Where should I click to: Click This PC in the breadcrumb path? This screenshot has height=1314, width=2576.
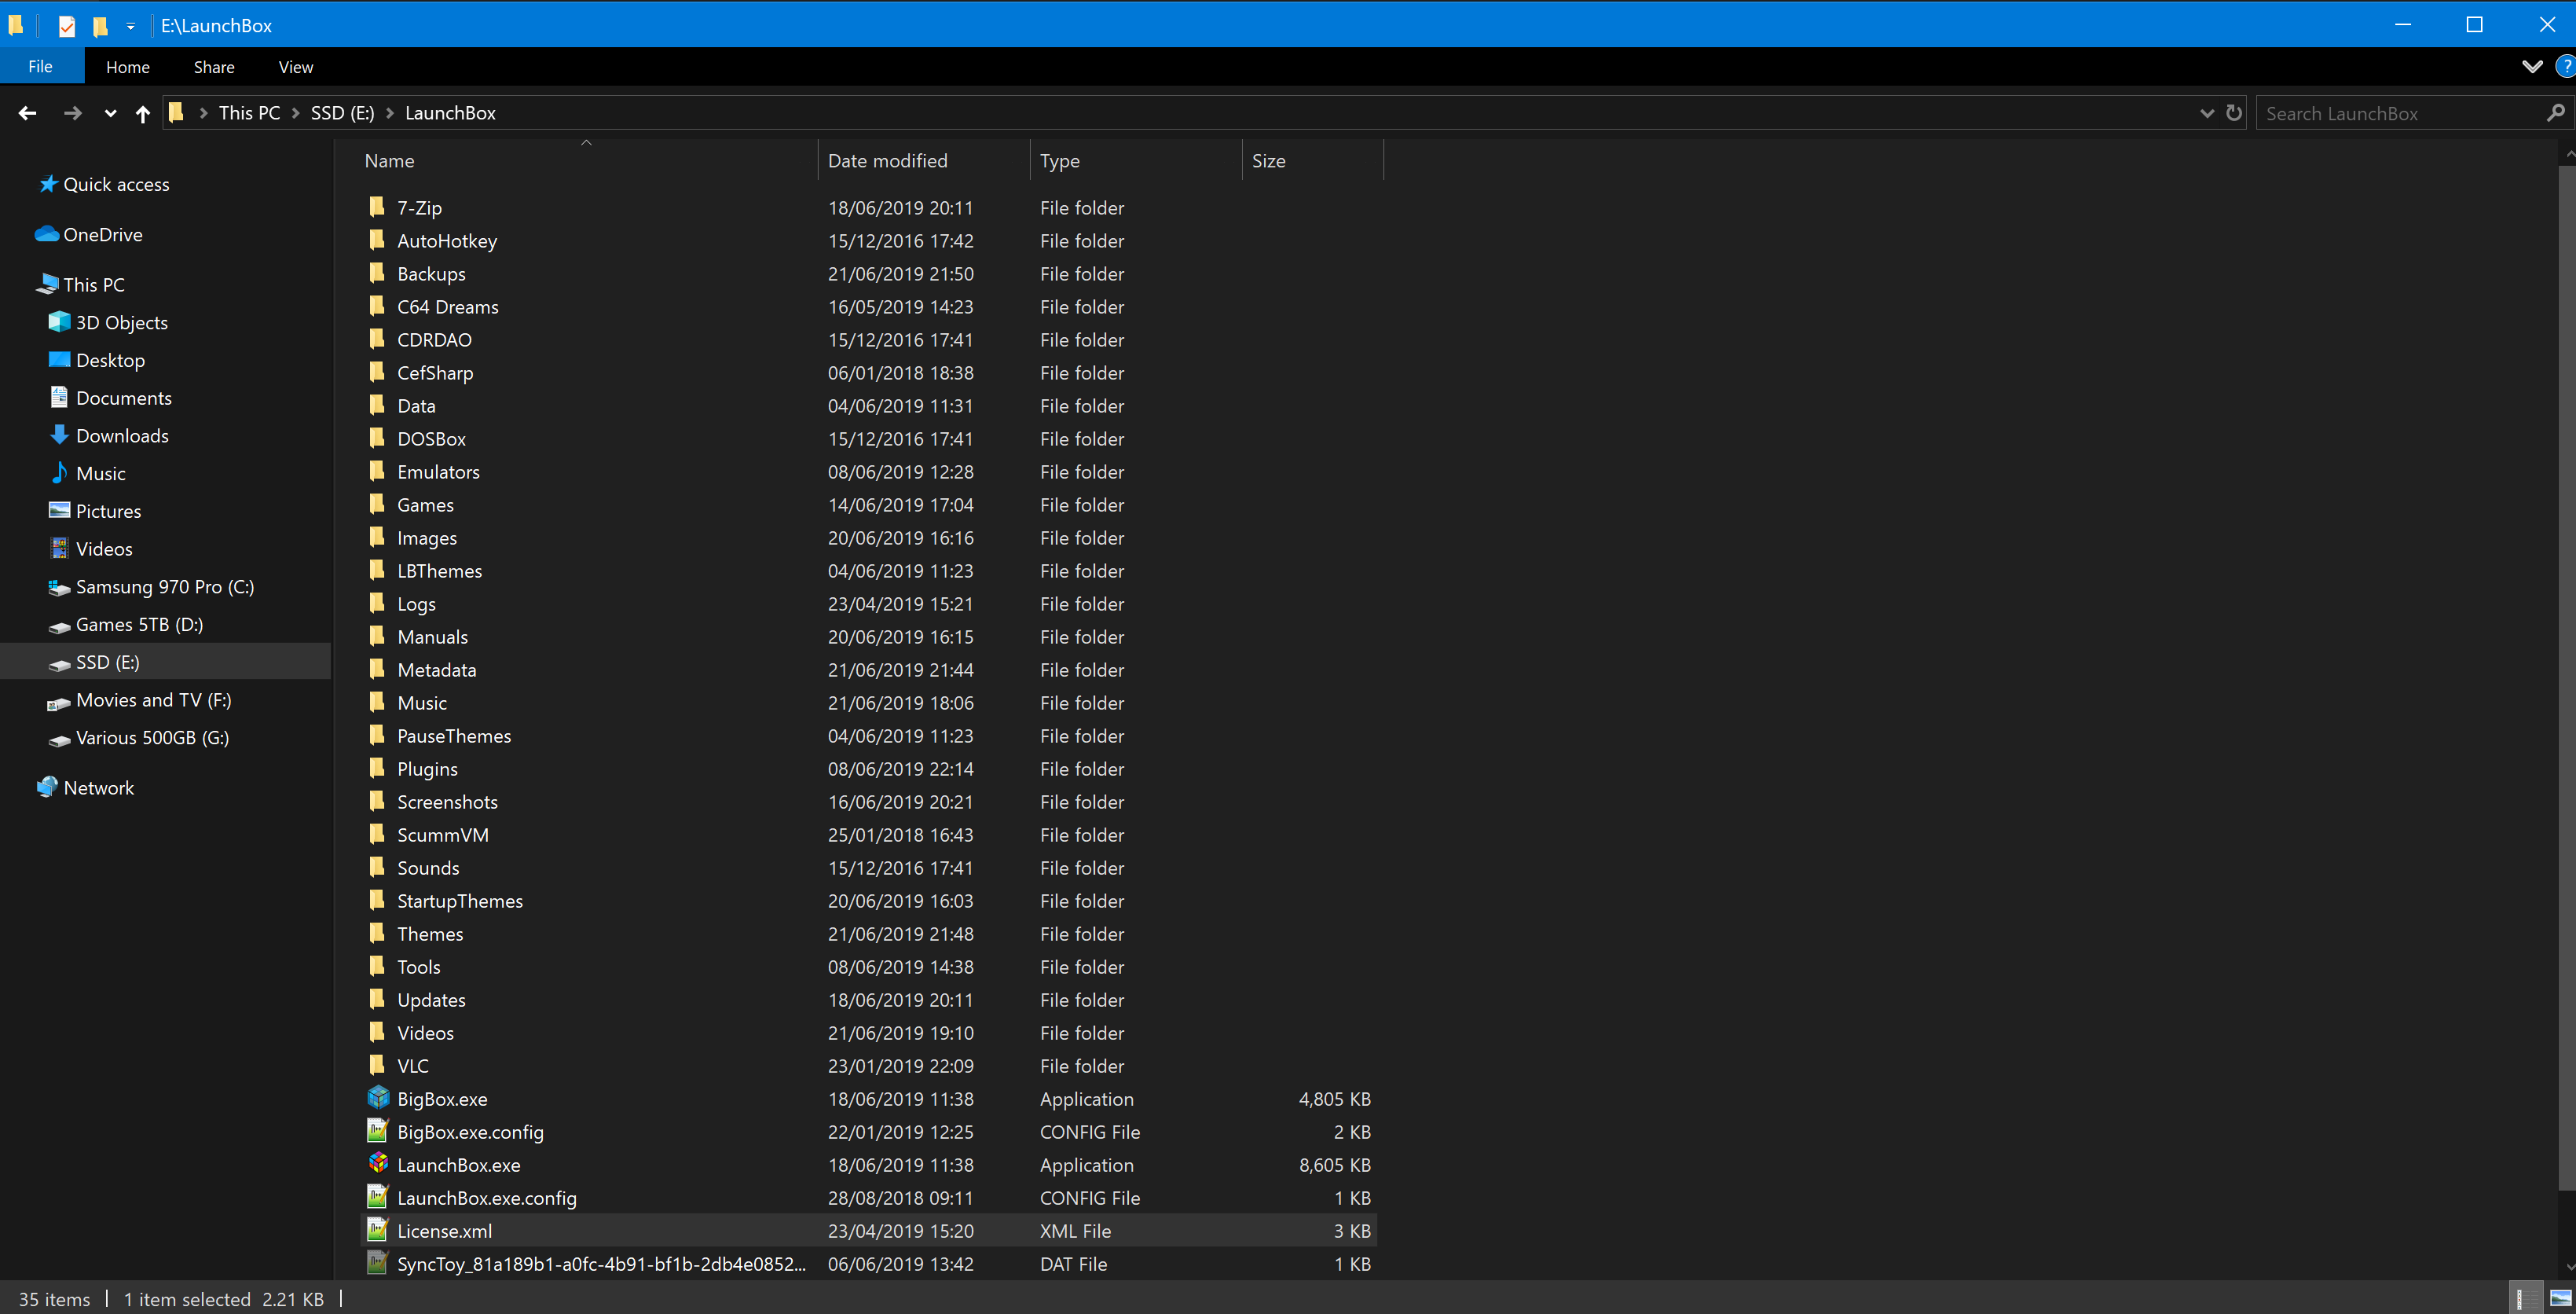249,113
